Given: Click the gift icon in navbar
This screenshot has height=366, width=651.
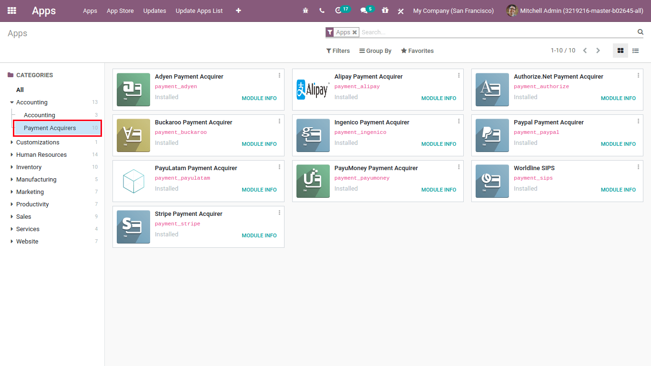Looking at the screenshot, I should tap(385, 10).
